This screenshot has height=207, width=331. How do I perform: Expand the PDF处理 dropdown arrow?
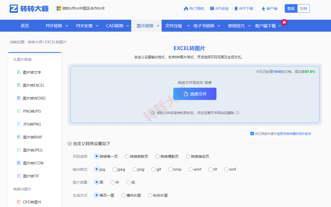[97, 26]
